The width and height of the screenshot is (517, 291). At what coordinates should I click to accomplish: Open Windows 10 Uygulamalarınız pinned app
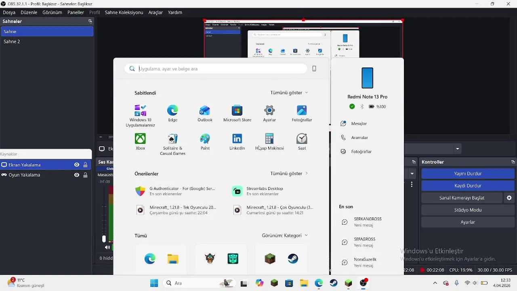click(140, 116)
